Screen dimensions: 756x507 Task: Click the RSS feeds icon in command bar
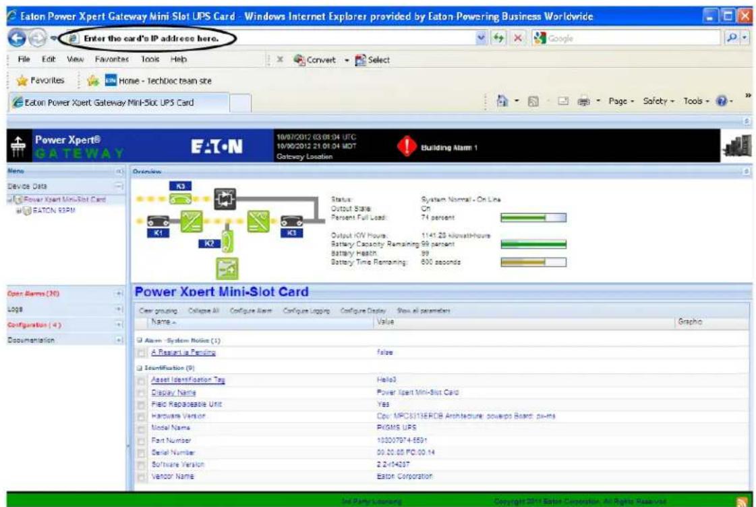(533, 101)
